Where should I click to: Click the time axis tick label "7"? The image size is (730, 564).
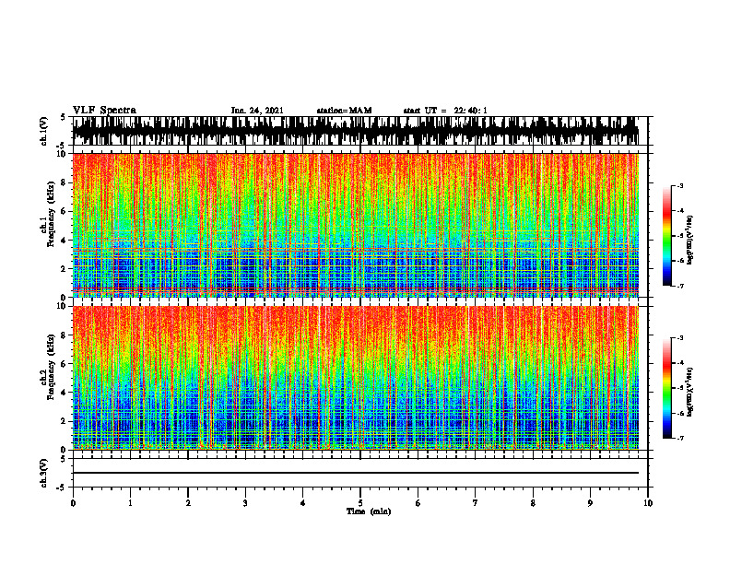(476, 503)
